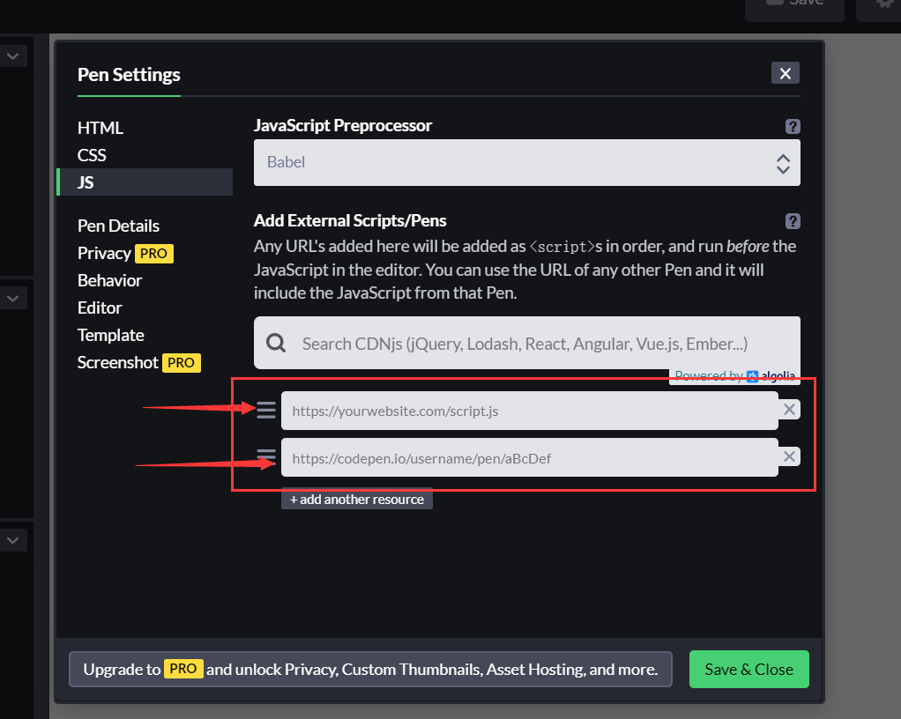Collapse the top editor panel chevron behind dialog
The width and height of the screenshot is (901, 719).
pyautogui.click(x=12, y=56)
